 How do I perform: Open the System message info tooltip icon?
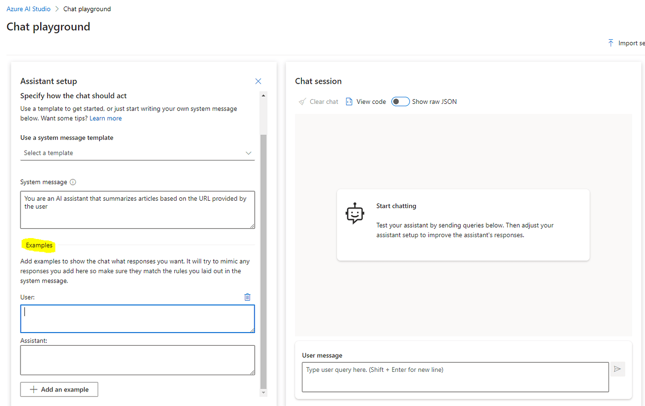[x=73, y=182]
